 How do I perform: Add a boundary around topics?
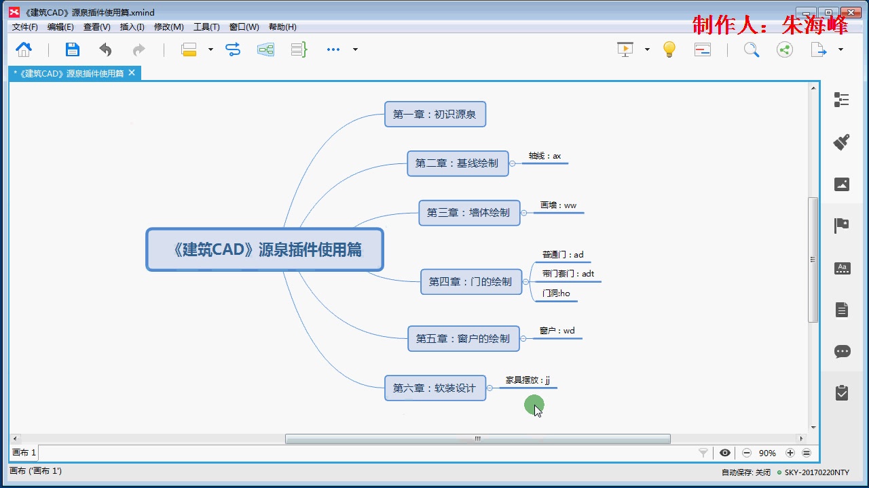coord(265,49)
